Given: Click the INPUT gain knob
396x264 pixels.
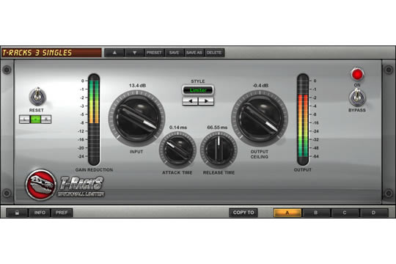Looking at the screenshot, I should pos(136,118).
